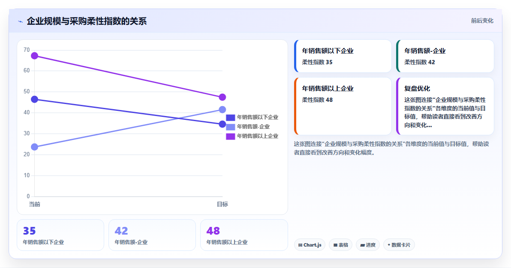511x268 pixels.
Task: Select the 数据卡片 tag chip
Action: (399, 245)
